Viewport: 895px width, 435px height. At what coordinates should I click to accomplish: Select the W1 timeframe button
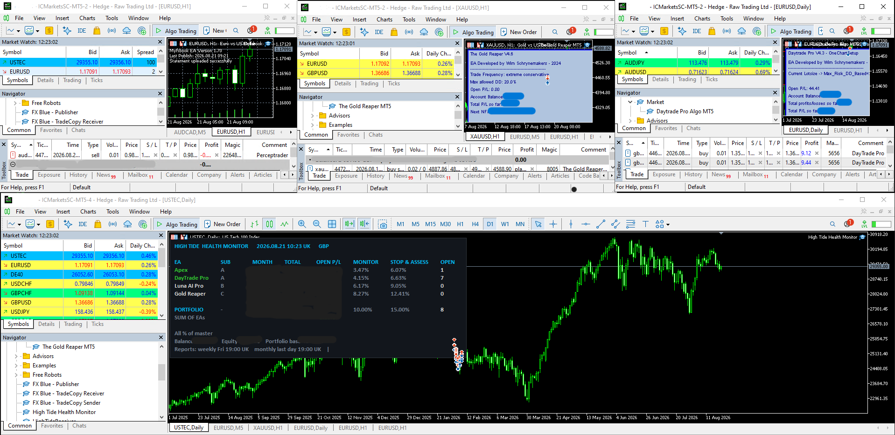point(505,224)
